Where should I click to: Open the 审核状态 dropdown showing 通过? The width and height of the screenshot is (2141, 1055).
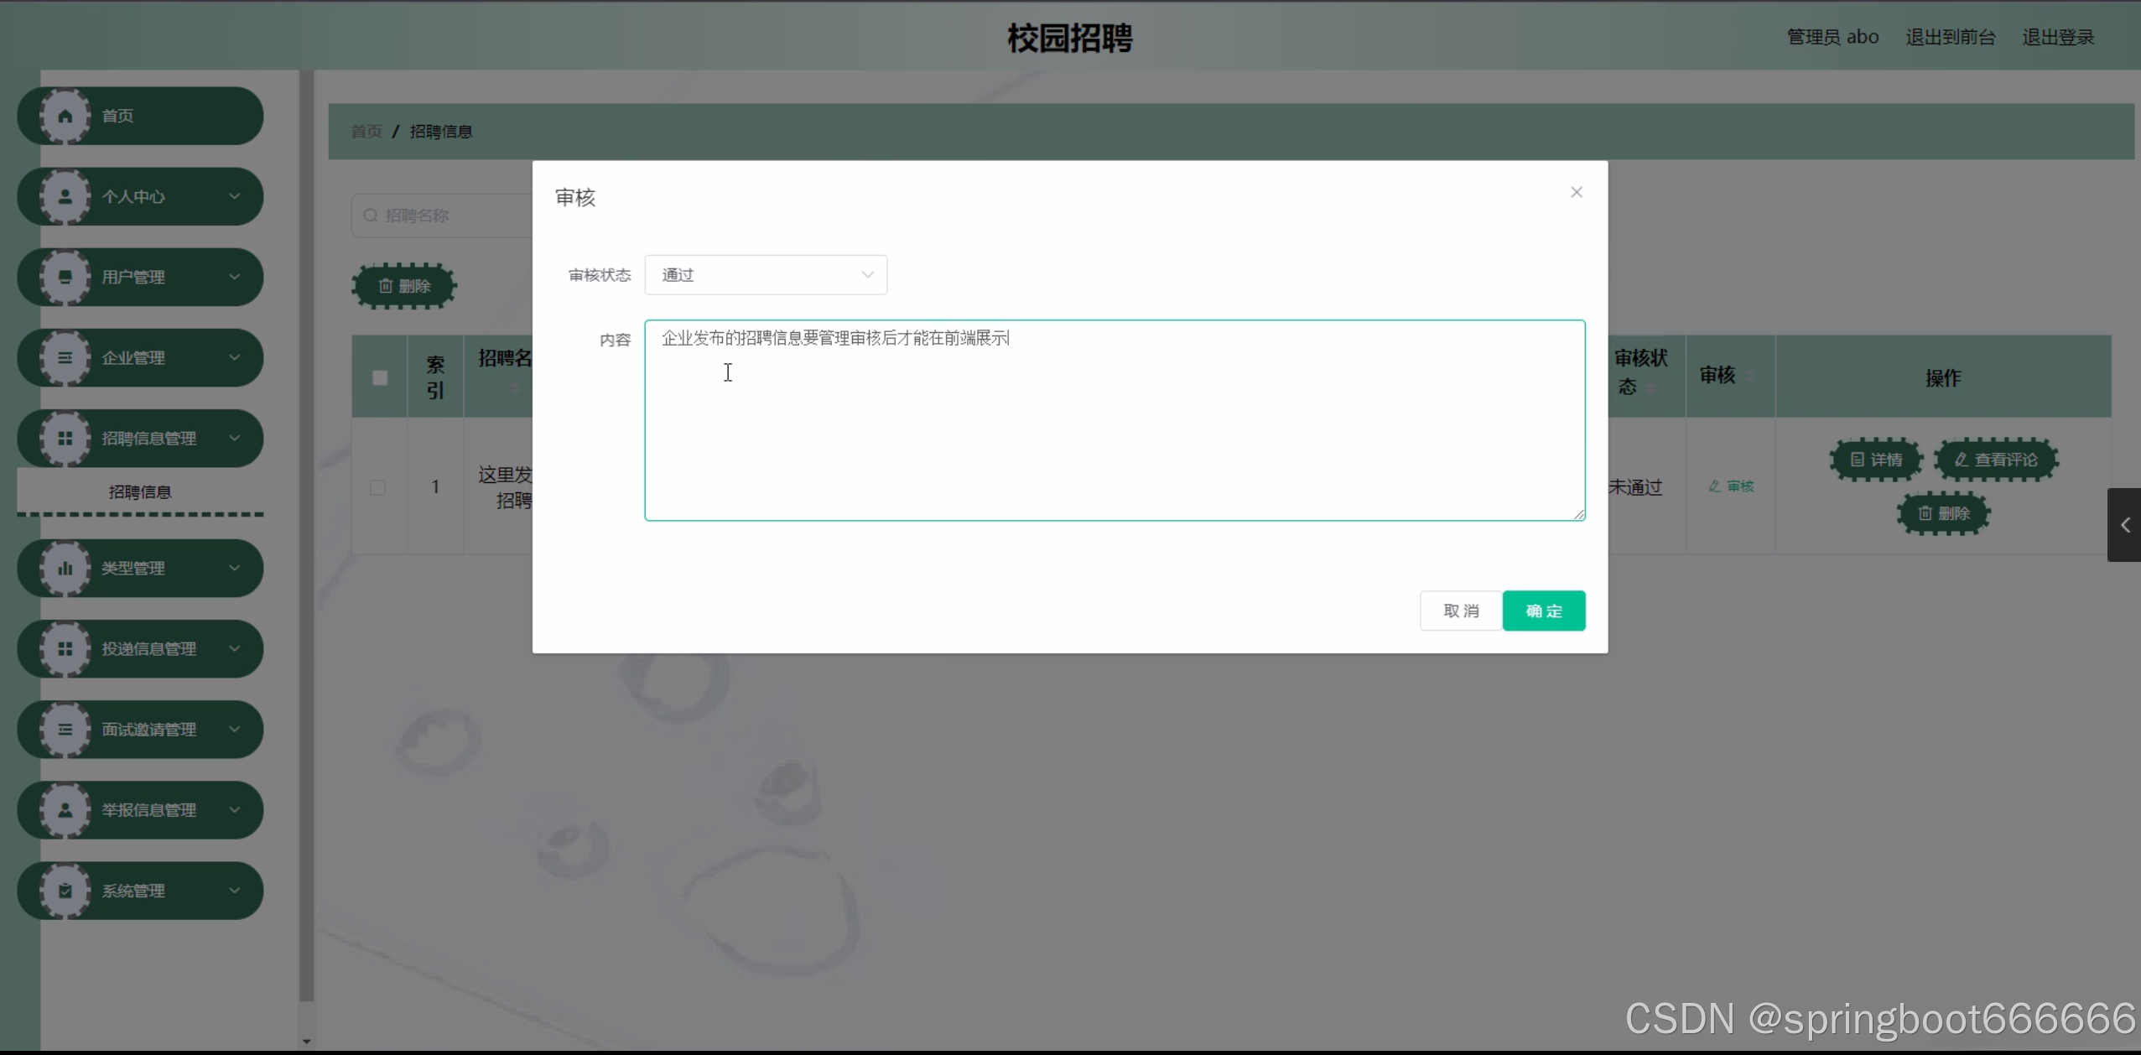click(765, 275)
